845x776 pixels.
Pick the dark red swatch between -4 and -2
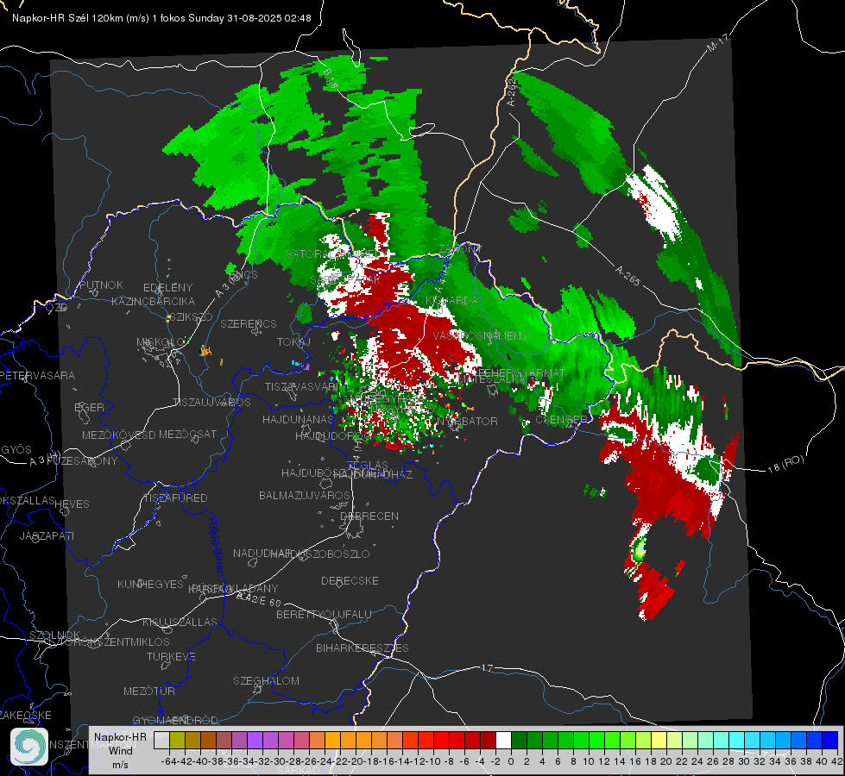click(488, 740)
